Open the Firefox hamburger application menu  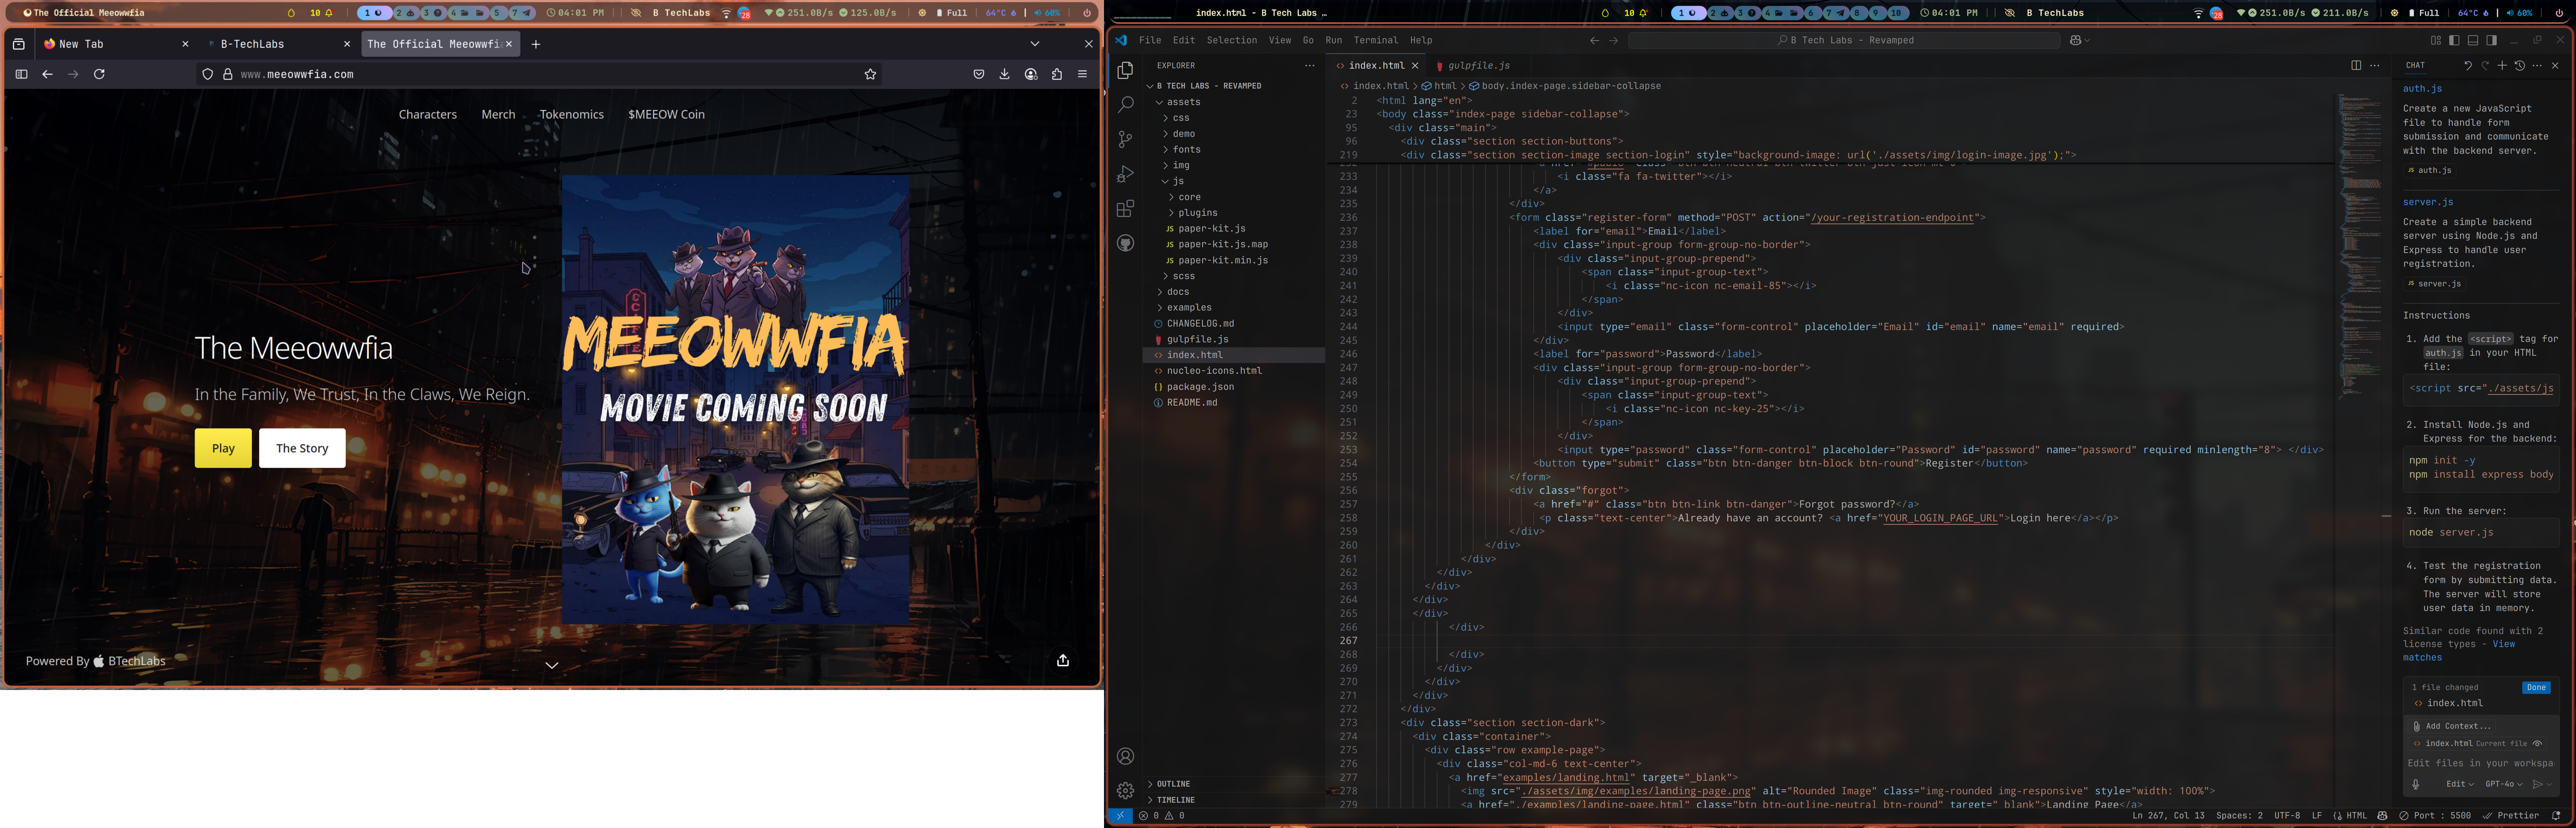point(1082,74)
